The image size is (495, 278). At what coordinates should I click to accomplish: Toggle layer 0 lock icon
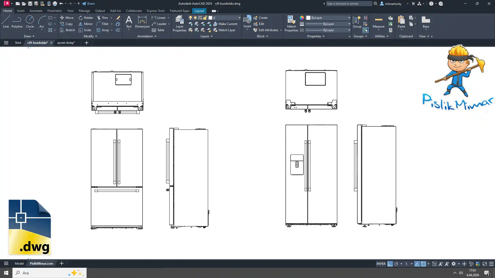tap(205, 18)
